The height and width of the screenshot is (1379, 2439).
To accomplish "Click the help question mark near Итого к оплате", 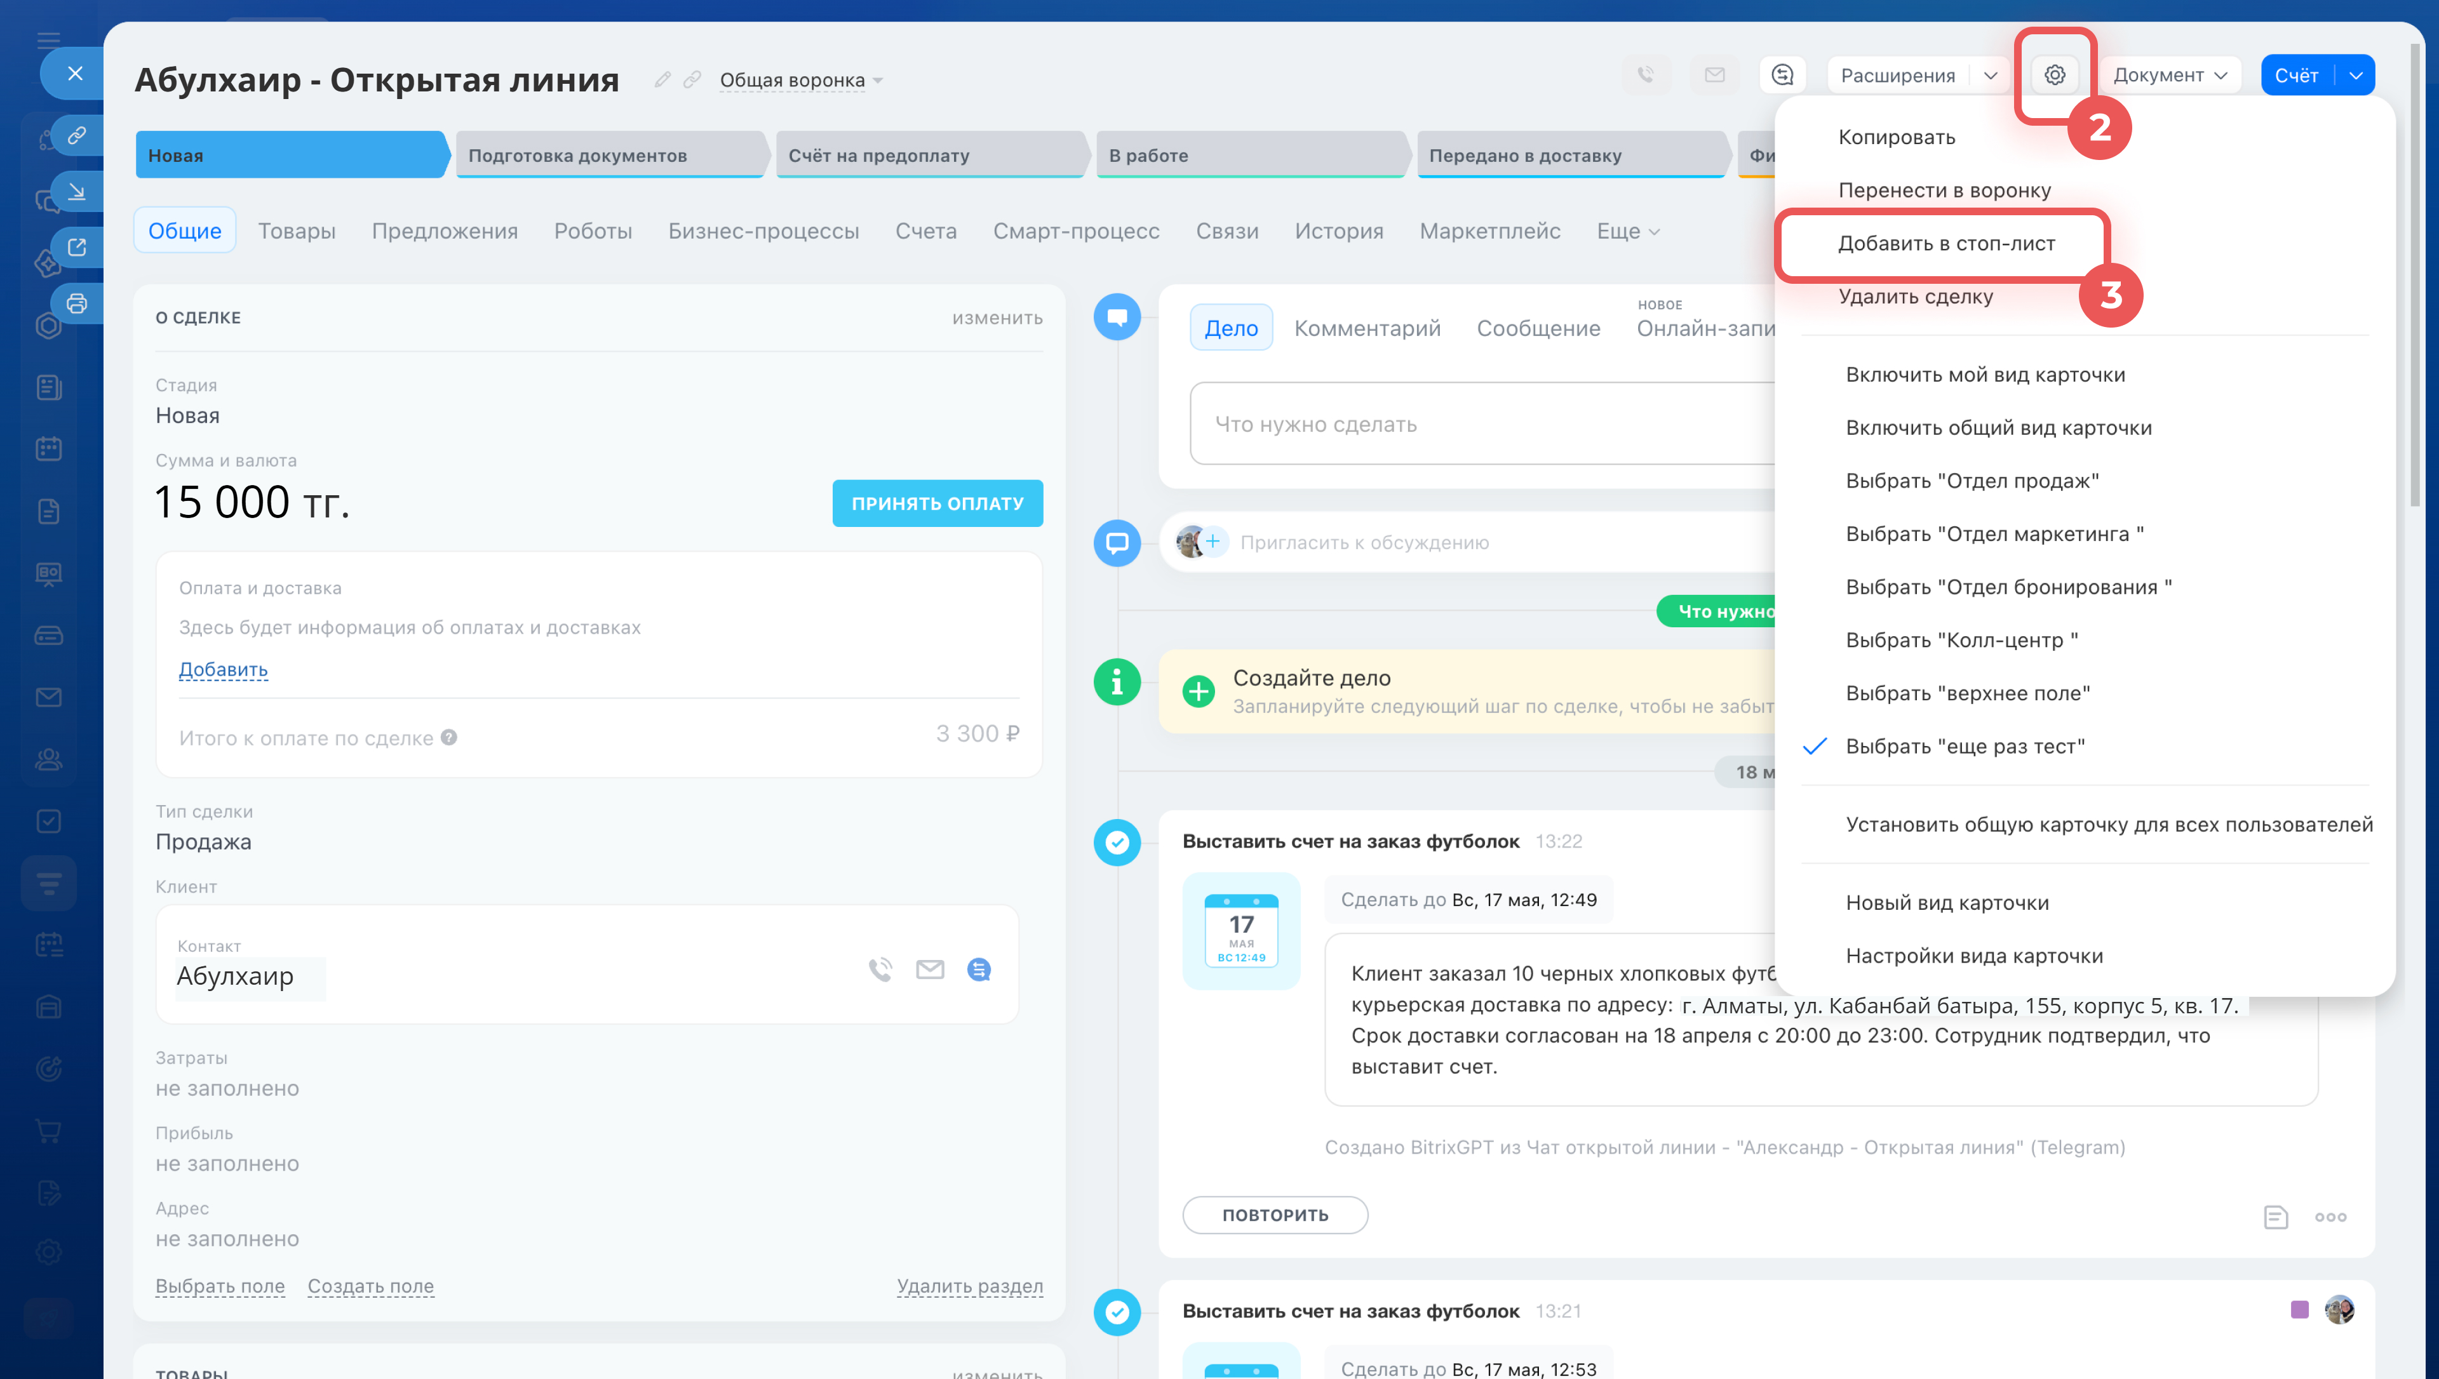I will point(449,737).
